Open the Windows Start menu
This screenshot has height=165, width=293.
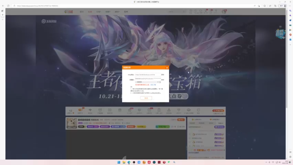coord(119,162)
